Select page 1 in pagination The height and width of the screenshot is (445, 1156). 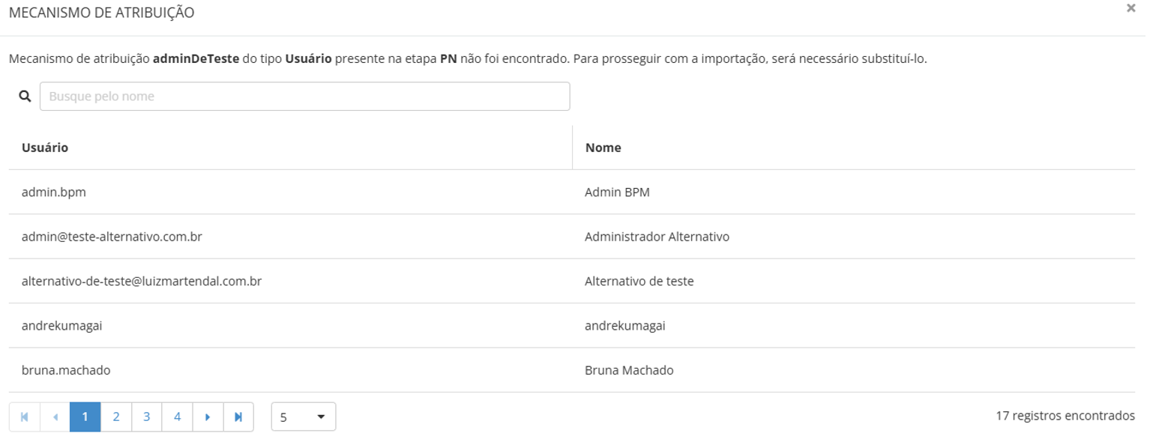coord(85,417)
